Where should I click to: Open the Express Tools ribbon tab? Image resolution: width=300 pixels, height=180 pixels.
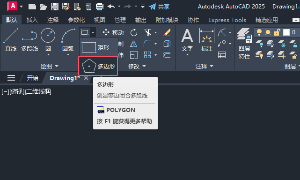(227, 20)
